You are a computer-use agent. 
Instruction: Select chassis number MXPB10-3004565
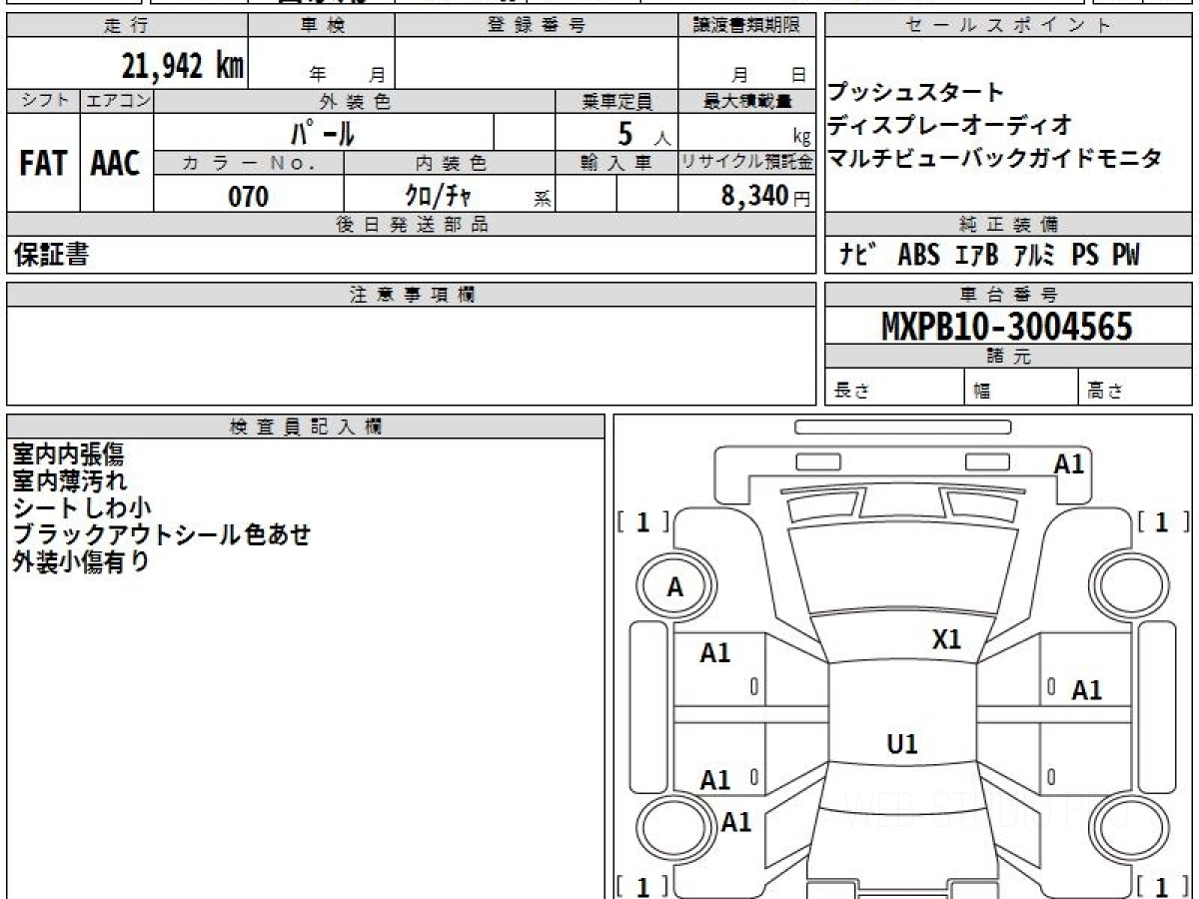click(x=1007, y=326)
